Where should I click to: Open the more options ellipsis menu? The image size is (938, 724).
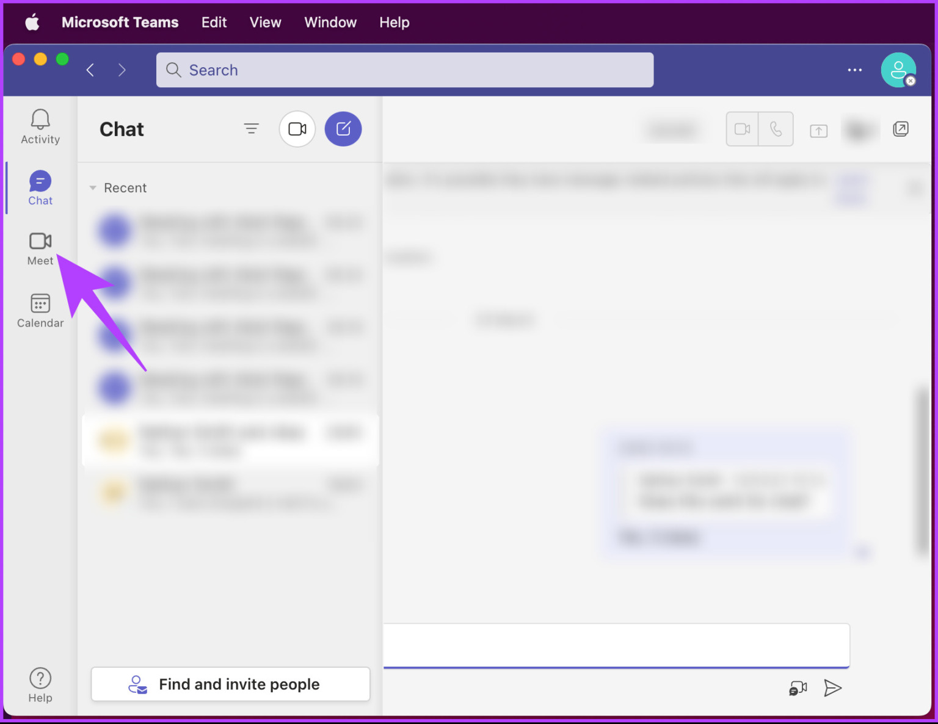tap(854, 70)
